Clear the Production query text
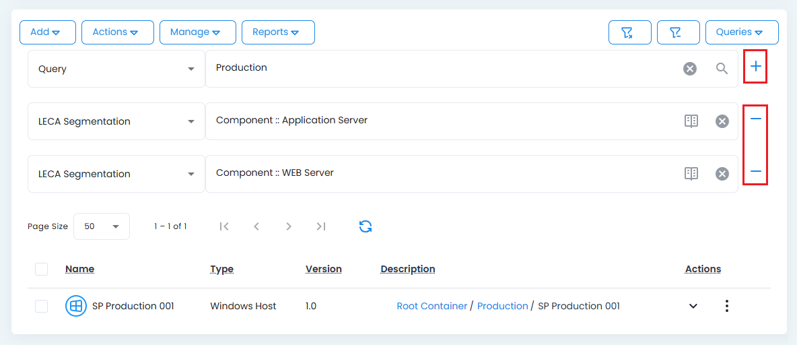Image resolution: width=797 pixels, height=345 pixels. (690, 69)
